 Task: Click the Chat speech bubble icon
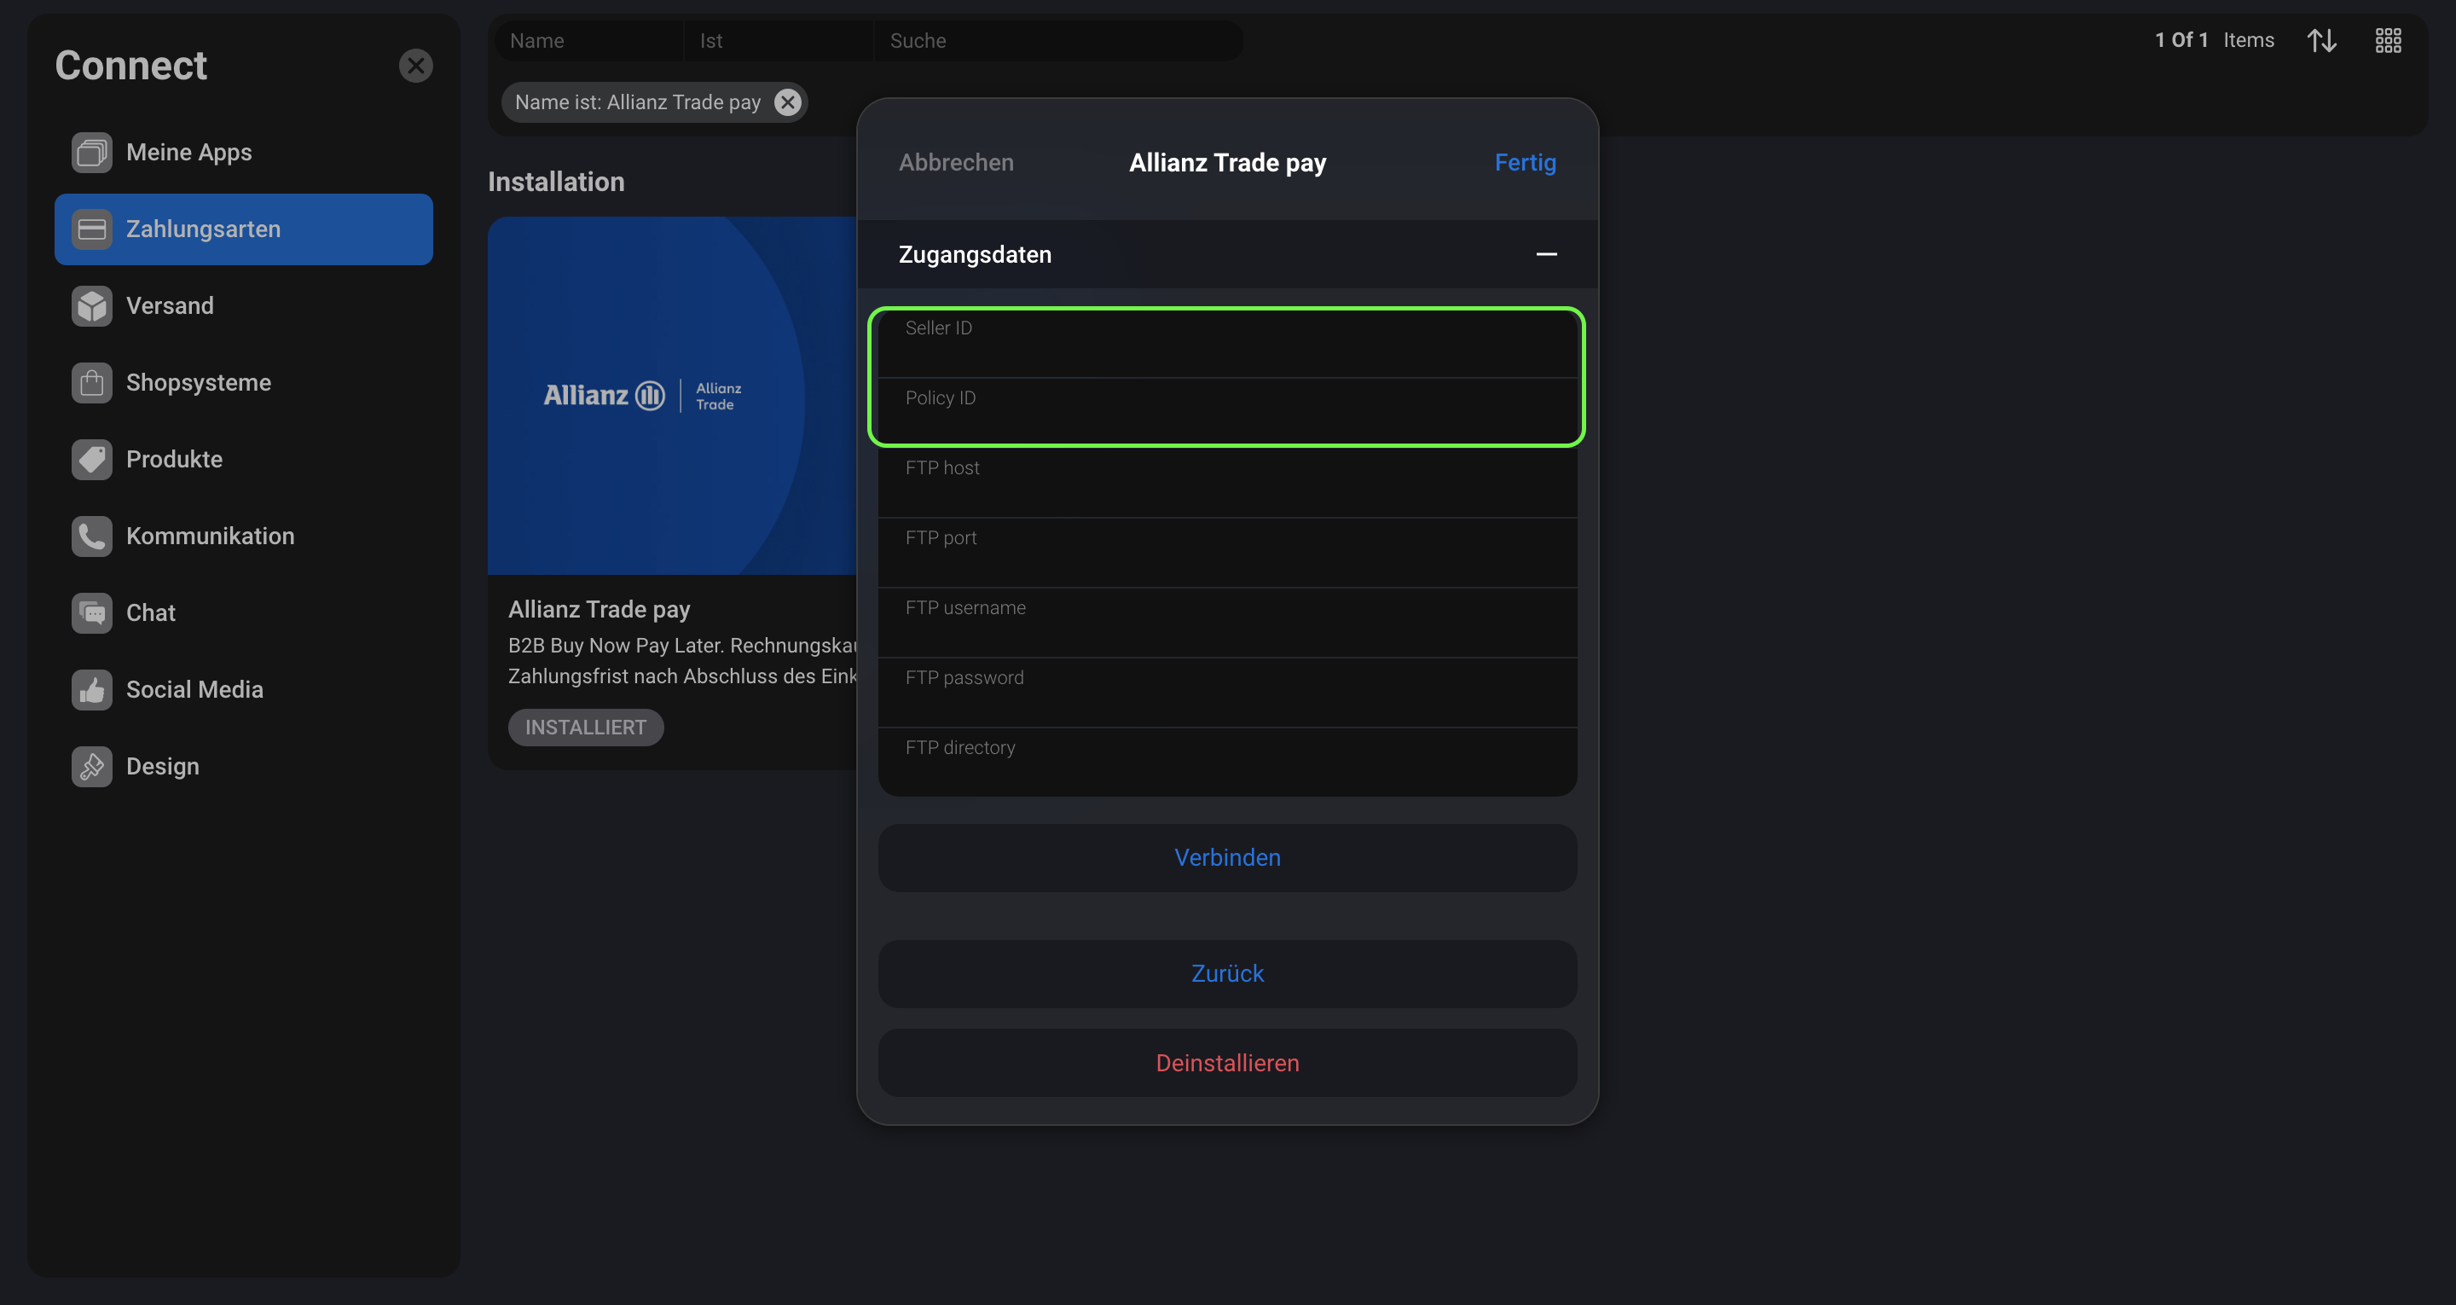coord(91,613)
